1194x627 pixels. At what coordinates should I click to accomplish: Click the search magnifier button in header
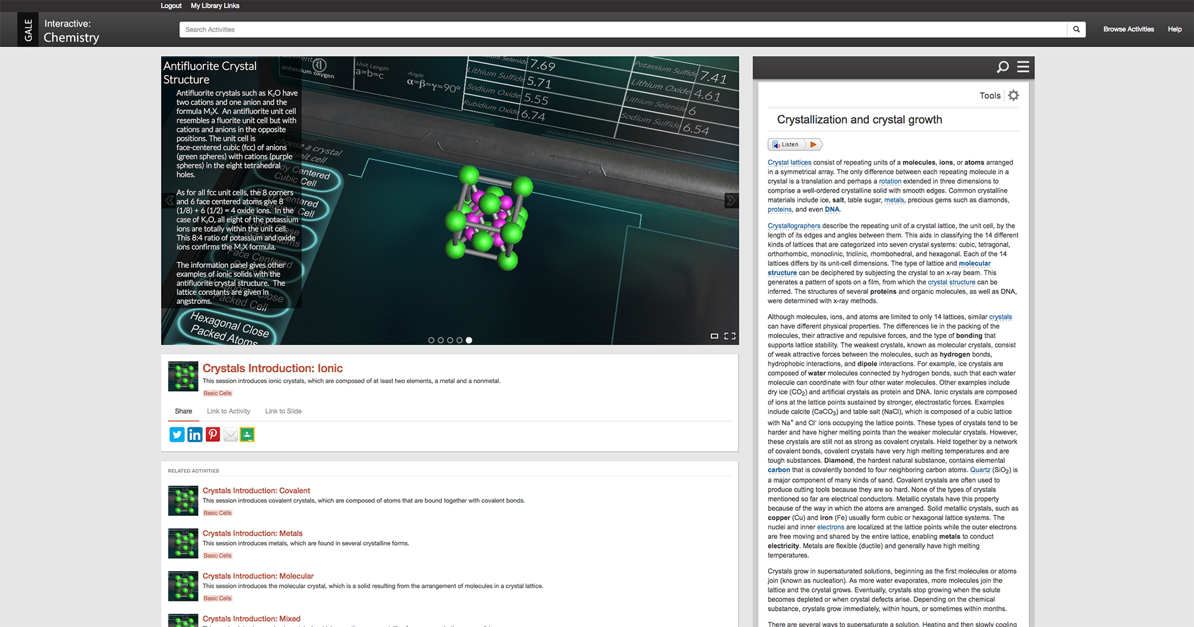coord(1076,29)
